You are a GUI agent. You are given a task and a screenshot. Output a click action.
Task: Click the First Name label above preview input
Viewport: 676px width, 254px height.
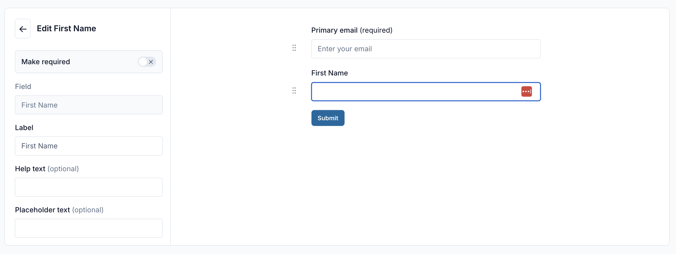pos(330,73)
